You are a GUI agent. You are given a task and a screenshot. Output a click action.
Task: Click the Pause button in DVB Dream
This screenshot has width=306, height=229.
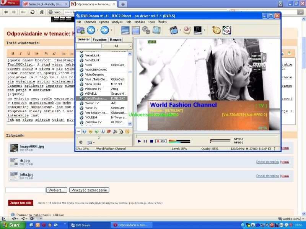coord(145,141)
